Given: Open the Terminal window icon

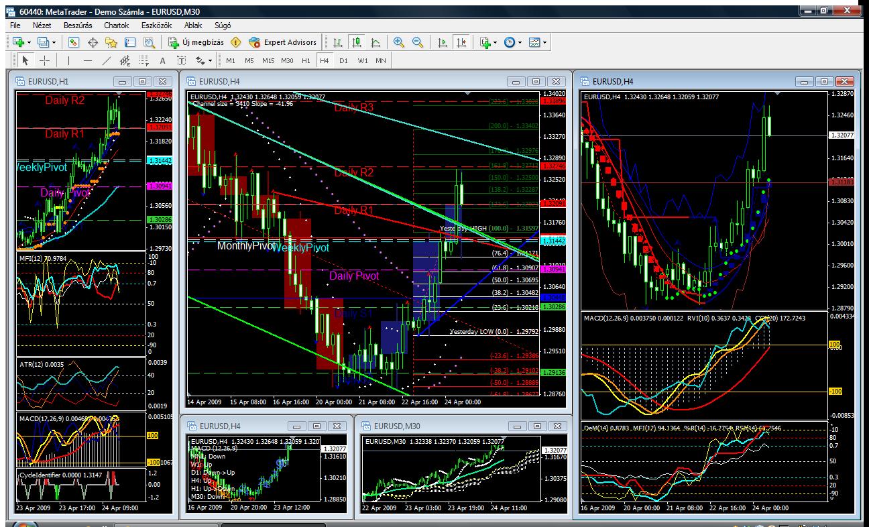Looking at the screenshot, I should [131, 42].
